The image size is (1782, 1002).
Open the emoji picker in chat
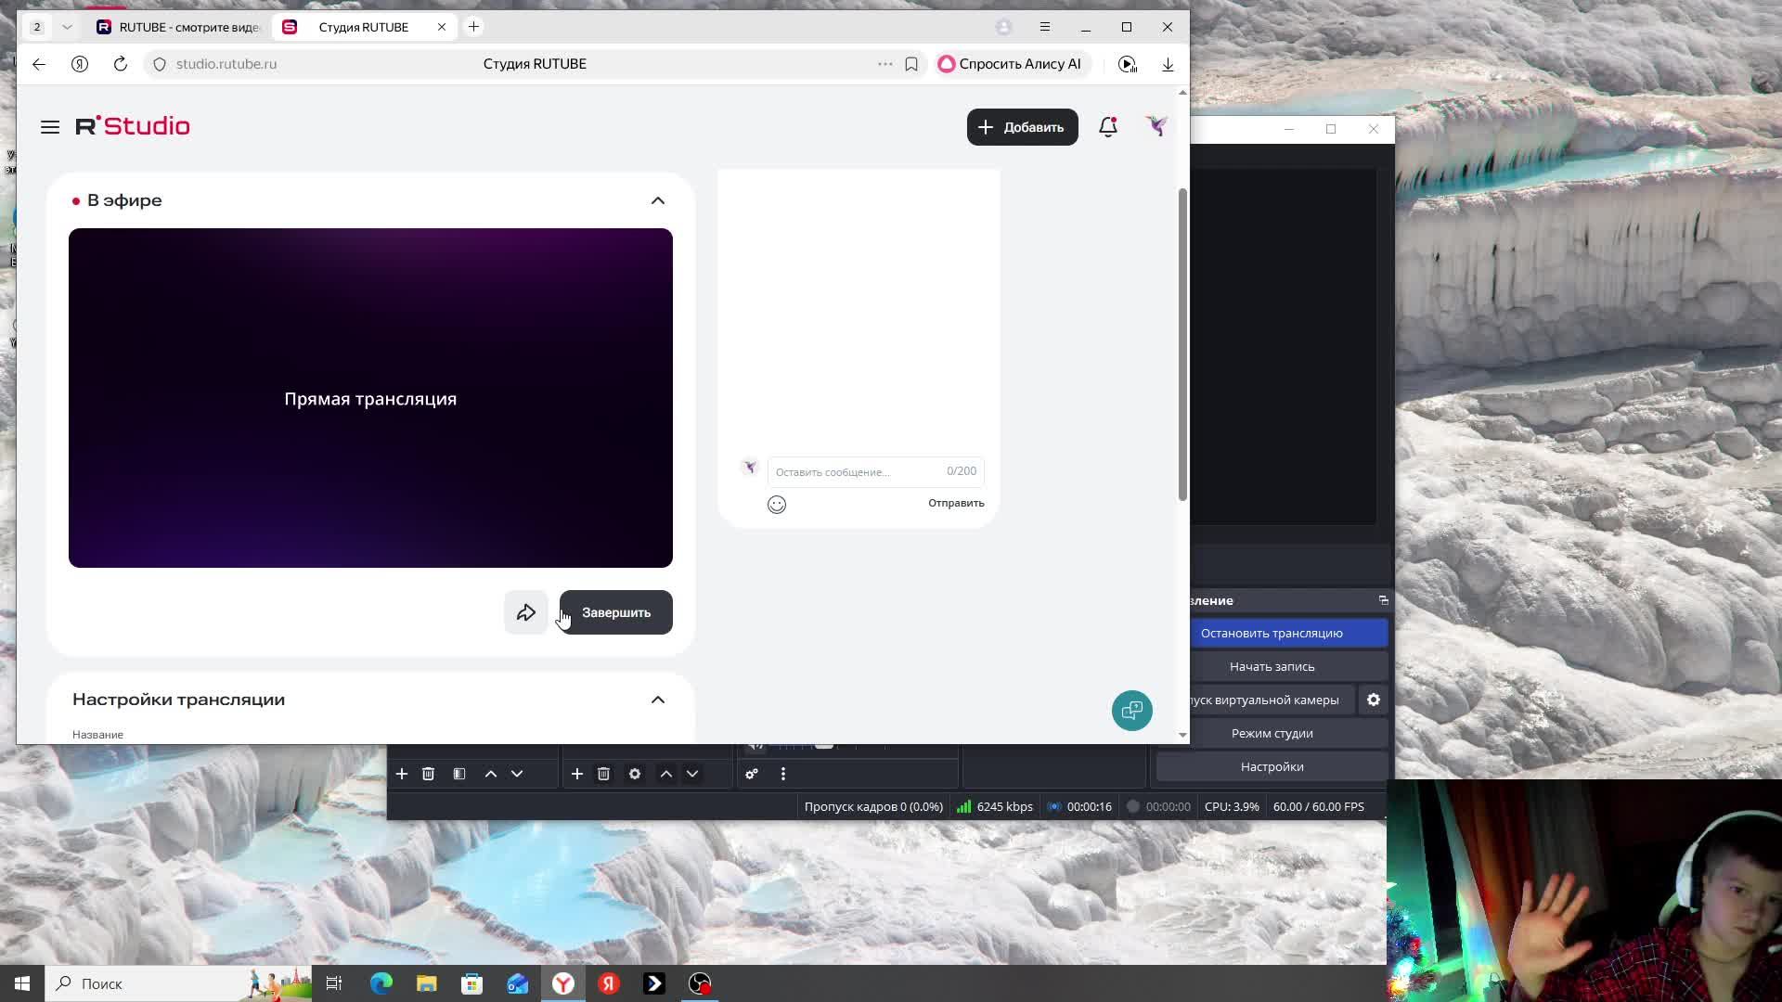pos(777,505)
